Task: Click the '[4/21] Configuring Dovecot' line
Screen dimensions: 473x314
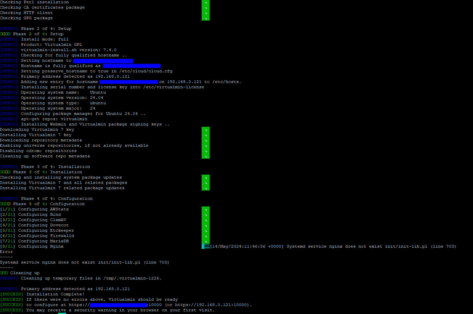Action: click(34, 225)
